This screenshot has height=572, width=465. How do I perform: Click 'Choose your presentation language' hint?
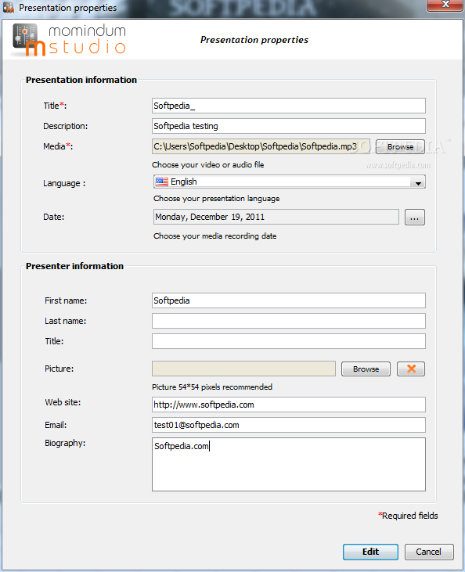coord(216,199)
